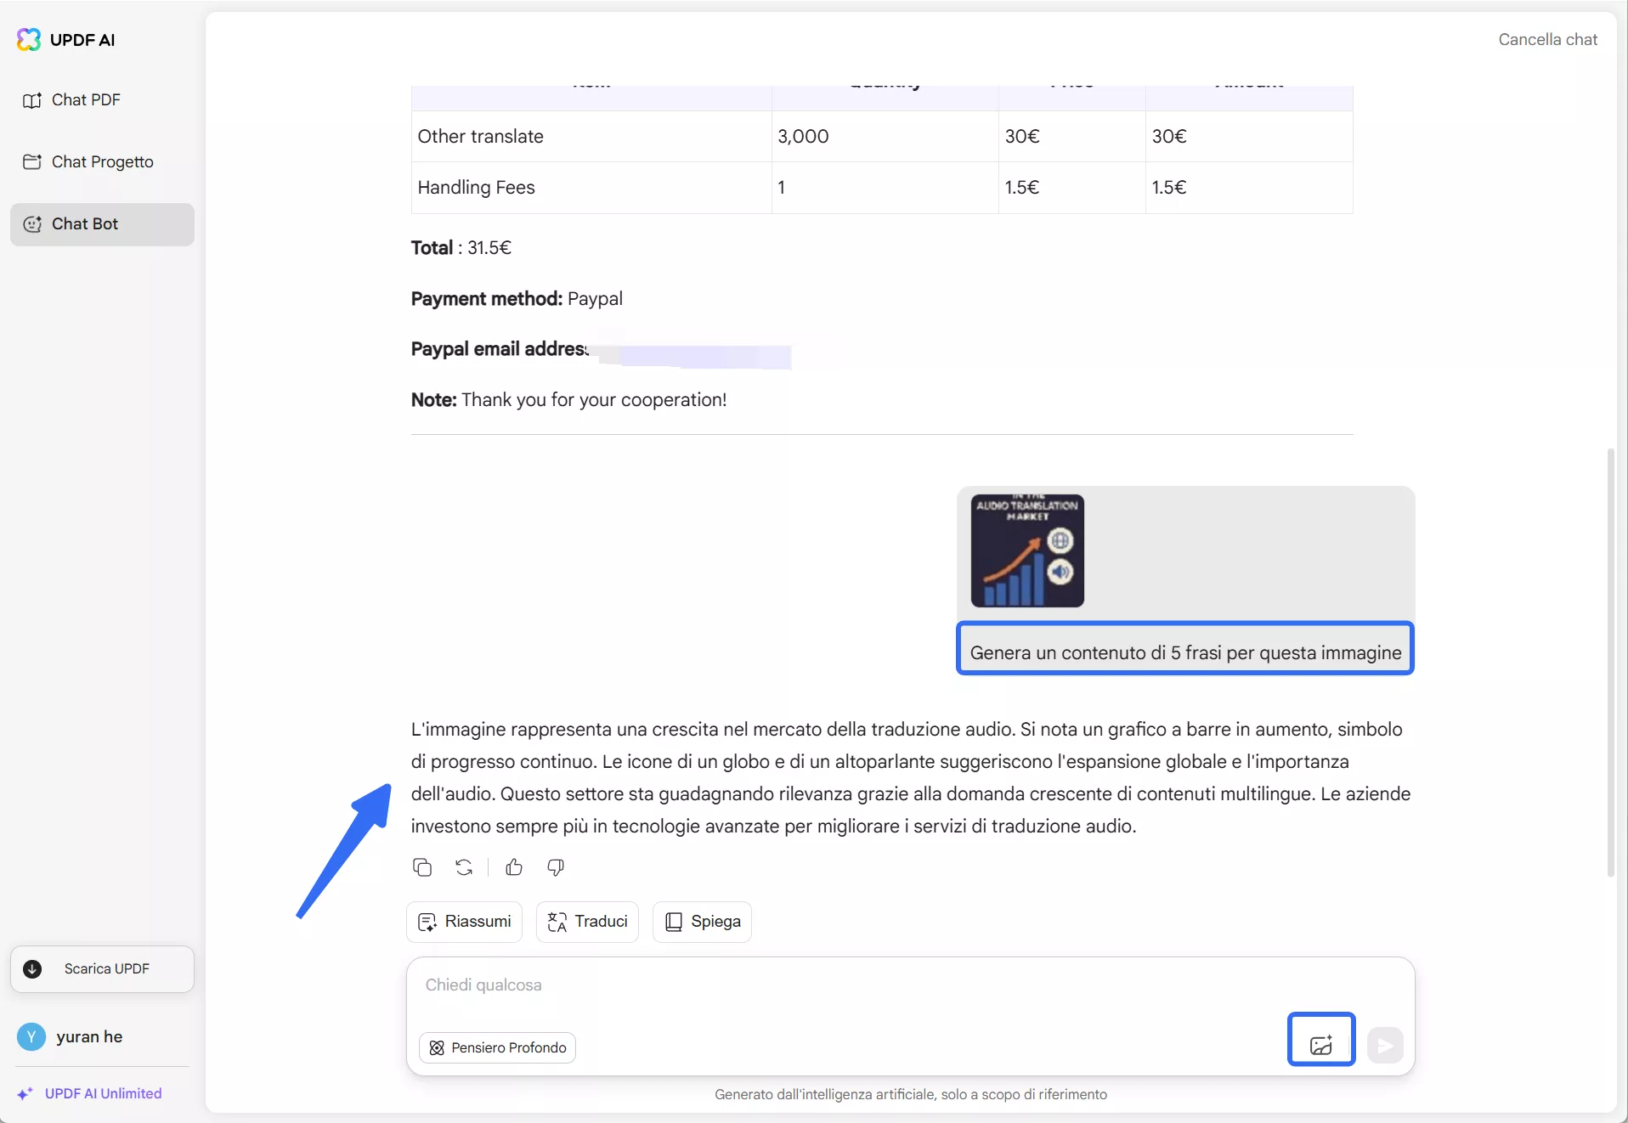The height and width of the screenshot is (1123, 1628).
Task: Click the chat vertical scrollbar
Action: pyautogui.click(x=1610, y=663)
